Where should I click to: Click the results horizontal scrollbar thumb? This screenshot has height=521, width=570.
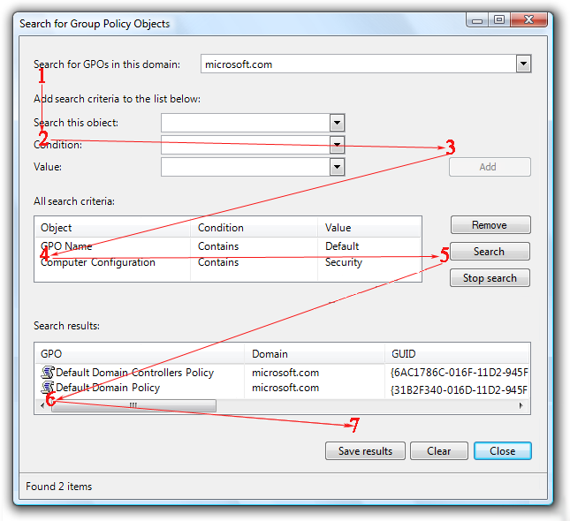133,405
